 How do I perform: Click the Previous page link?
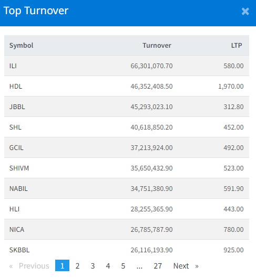29,266
